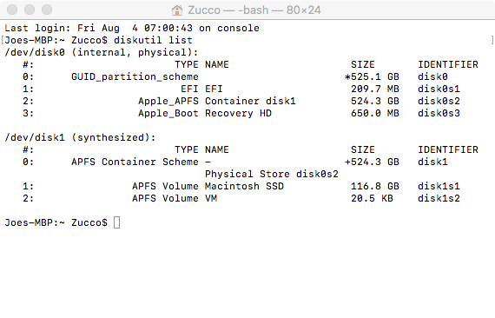Click the Physical Store disk0s2 text
The image size is (495, 318).
[x=272, y=174]
